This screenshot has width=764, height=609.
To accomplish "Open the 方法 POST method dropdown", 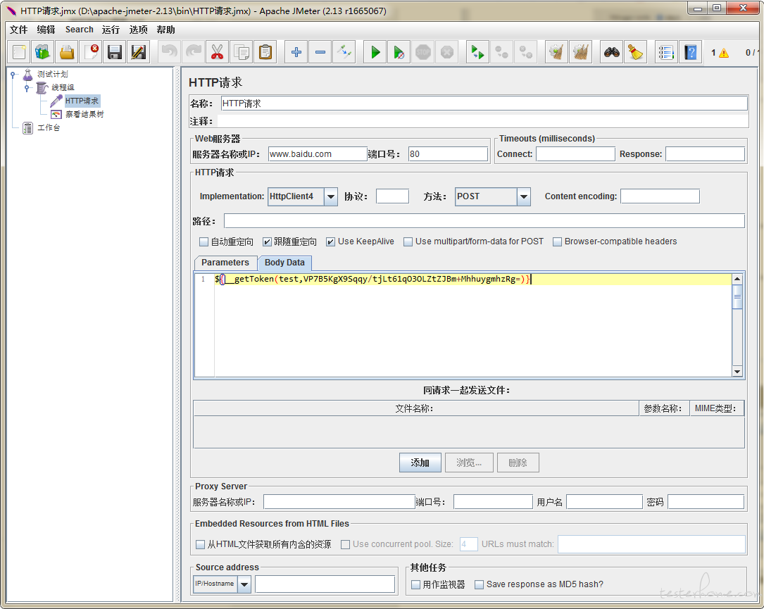I will click(524, 197).
